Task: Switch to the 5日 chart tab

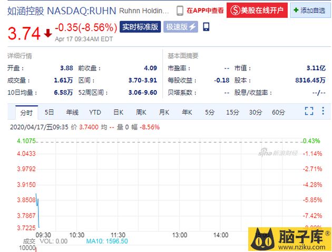Action: coord(49,112)
